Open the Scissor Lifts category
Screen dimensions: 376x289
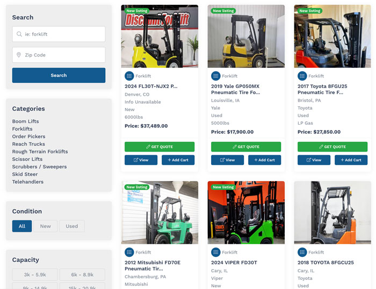[27, 159]
